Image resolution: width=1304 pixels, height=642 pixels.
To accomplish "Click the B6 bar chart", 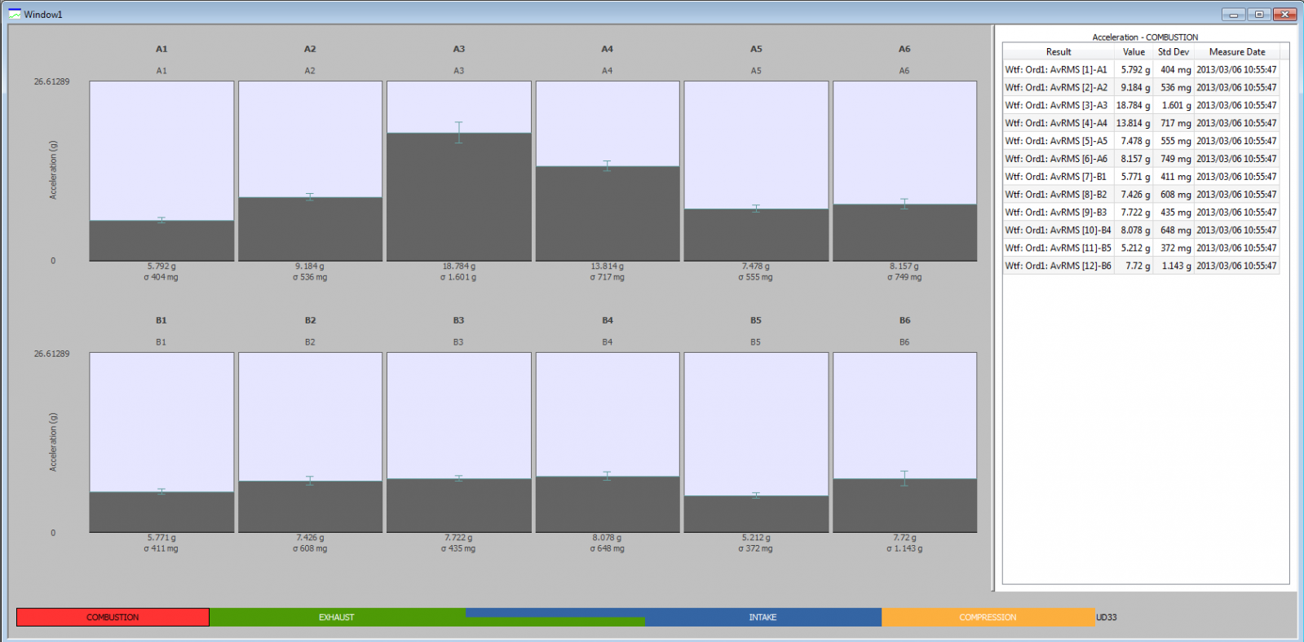I will [x=904, y=442].
